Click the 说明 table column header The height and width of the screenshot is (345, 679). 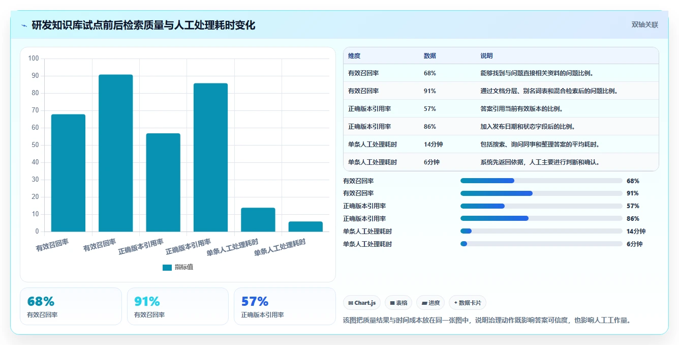pyautogui.click(x=486, y=56)
